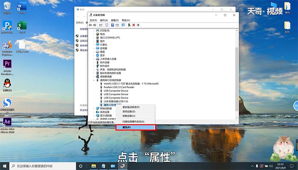Click the Bluetooth icon beside 蓝牙

[x=97, y=55]
